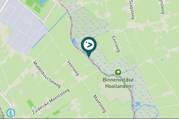179x119 pixels.
Task: Click the small blue pond near pin
Action: (74, 42)
